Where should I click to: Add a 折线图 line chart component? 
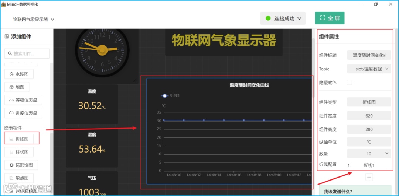click(19, 139)
